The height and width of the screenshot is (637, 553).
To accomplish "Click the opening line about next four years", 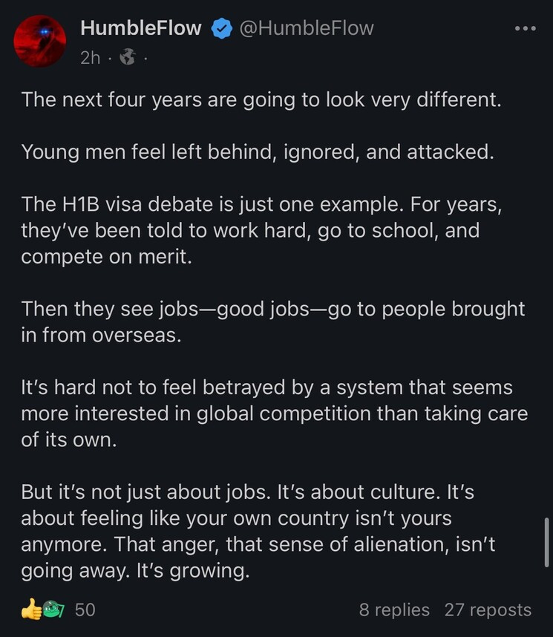I will point(261,100).
